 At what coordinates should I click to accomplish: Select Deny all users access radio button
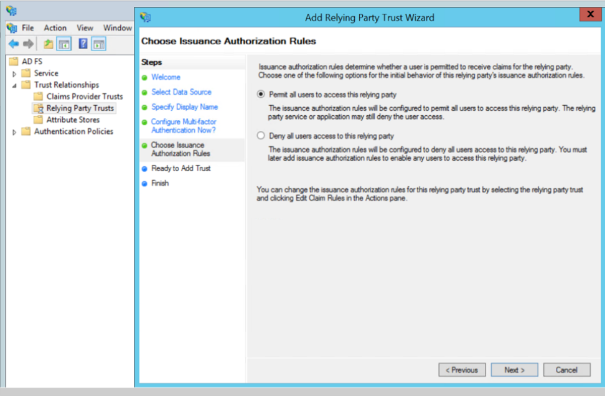tap(261, 135)
